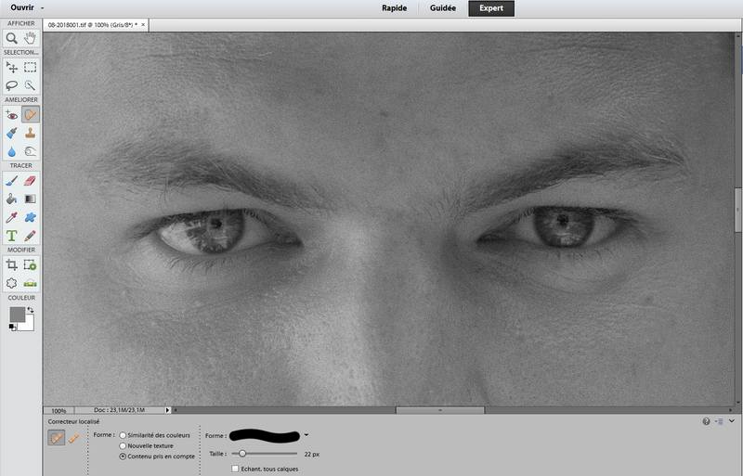
Task: Select the Hand pan tool
Action: [x=31, y=38]
